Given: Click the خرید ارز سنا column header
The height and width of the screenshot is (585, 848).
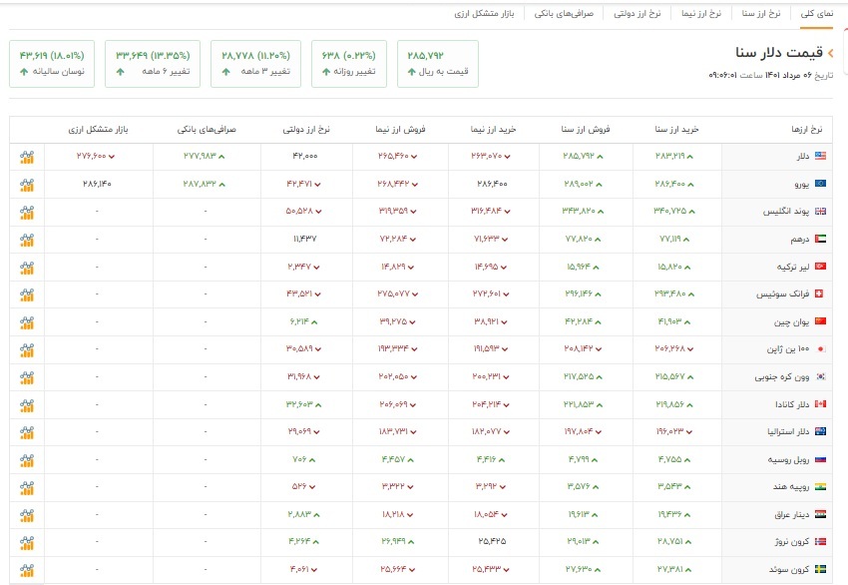Looking at the screenshot, I should (x=676, y=130).
